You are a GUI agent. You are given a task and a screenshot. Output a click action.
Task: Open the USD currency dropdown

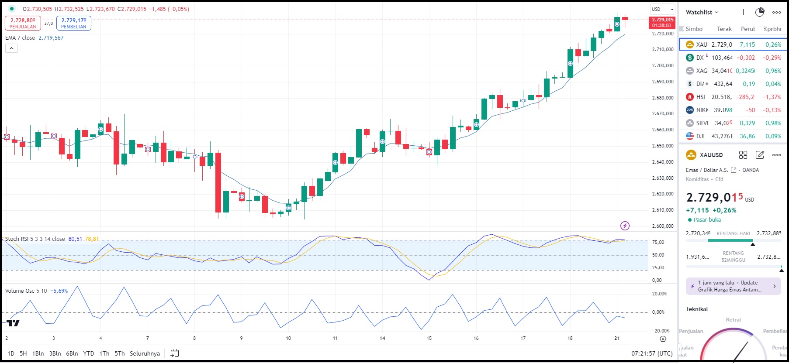click(x=662, y=9)
